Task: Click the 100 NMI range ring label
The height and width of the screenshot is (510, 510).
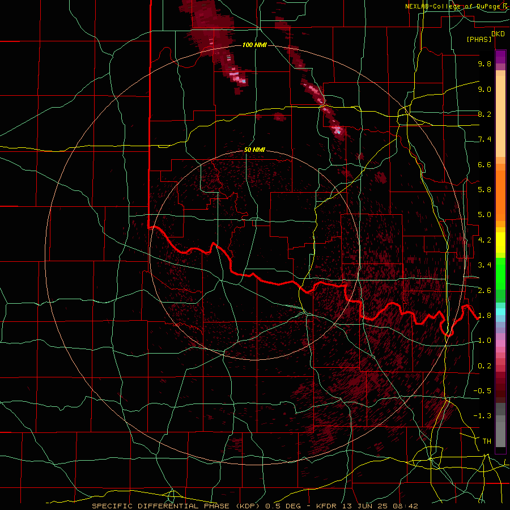Action: (x=254, y=45)
